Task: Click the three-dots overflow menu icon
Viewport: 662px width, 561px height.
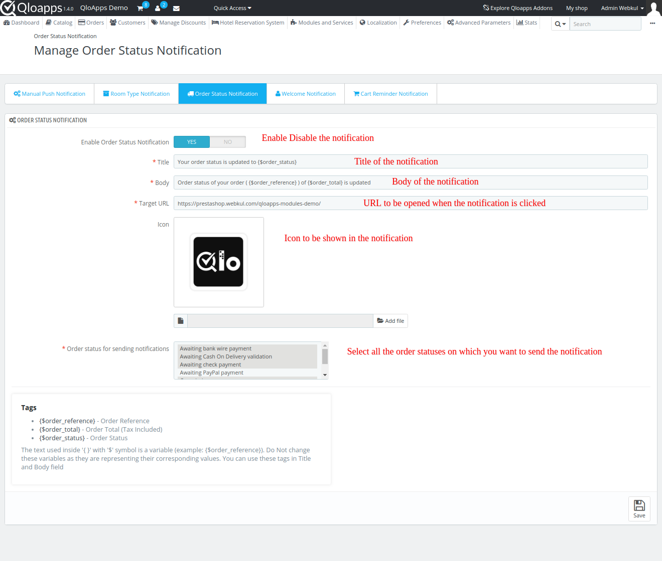Action: click(652, 24)
